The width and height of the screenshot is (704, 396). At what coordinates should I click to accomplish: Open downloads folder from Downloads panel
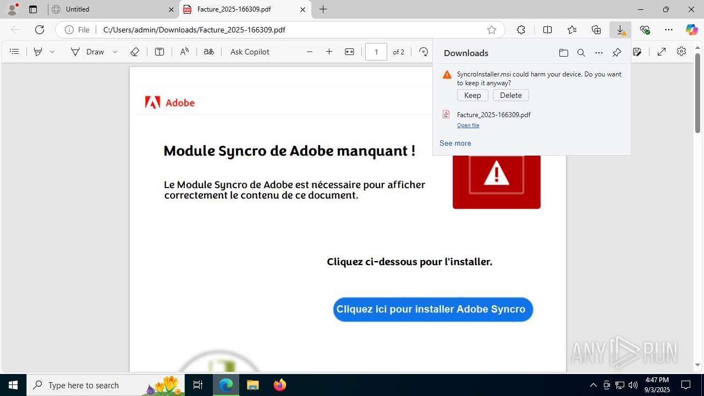click(564, 53)
